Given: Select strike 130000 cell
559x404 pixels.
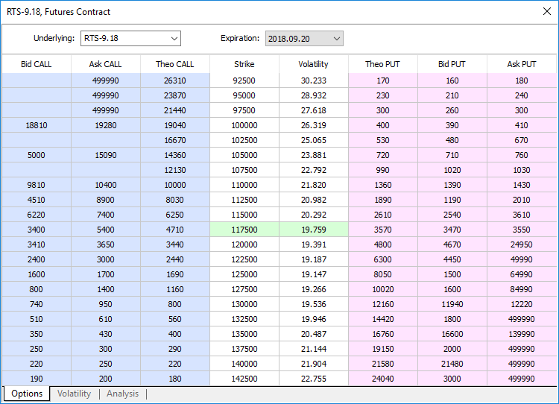Looking at the screenshot, I should click(x=244, y=304).
